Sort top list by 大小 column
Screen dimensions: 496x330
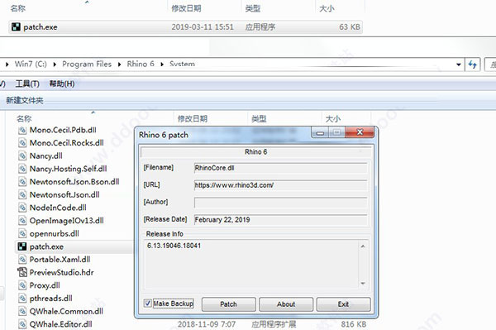327,8
